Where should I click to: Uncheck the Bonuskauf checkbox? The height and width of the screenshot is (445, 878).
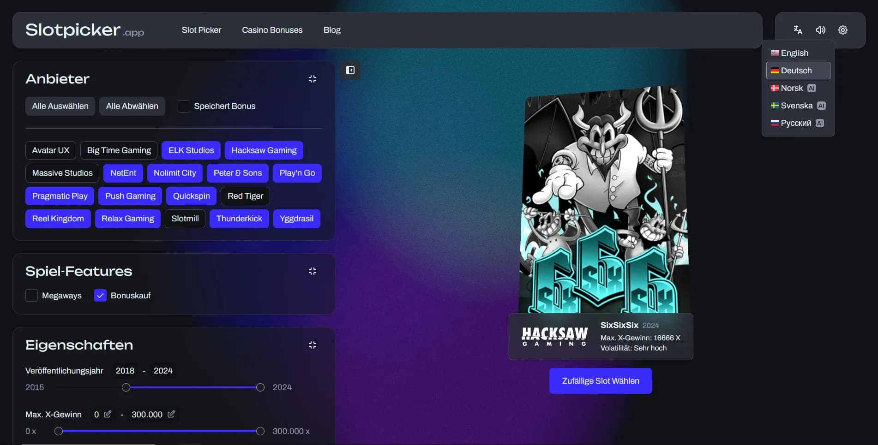point(100,295)
